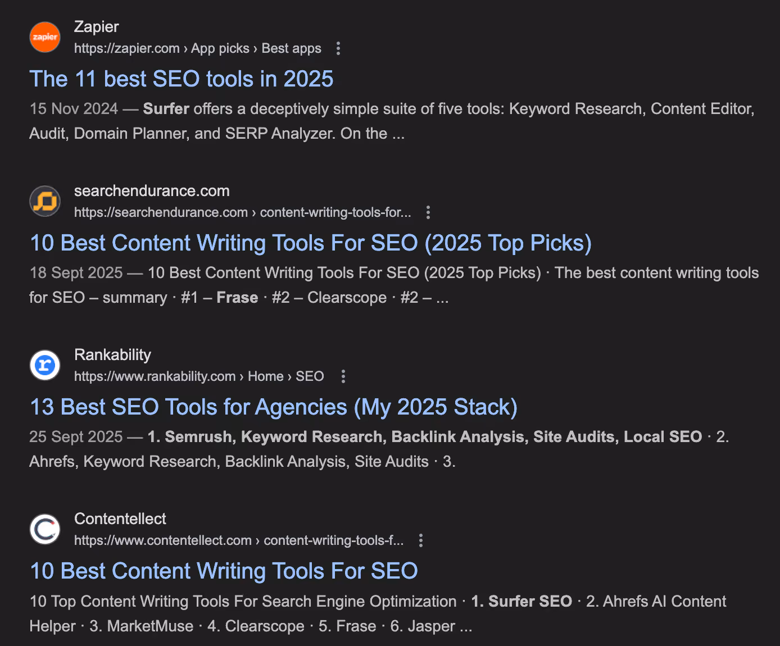Click the searchendurance.com site name text

click(152, 190)
